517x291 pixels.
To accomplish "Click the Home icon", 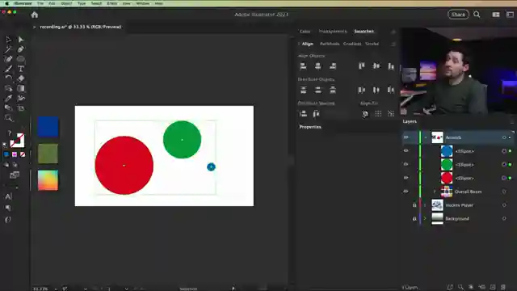I will (x=35, y=15).
